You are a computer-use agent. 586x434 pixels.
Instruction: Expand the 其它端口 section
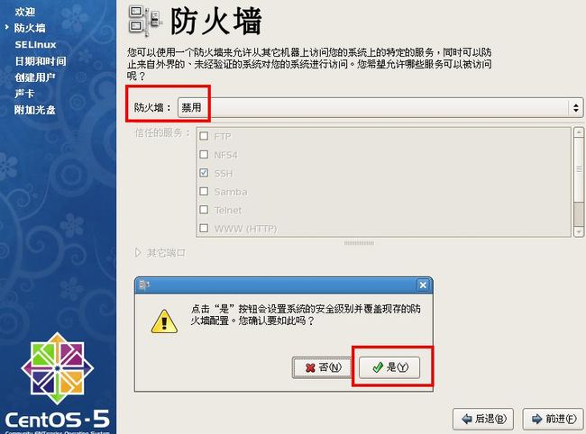click(138, 253)
